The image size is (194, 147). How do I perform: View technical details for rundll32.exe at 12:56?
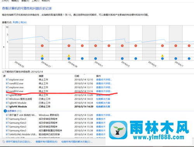[104, 84]
